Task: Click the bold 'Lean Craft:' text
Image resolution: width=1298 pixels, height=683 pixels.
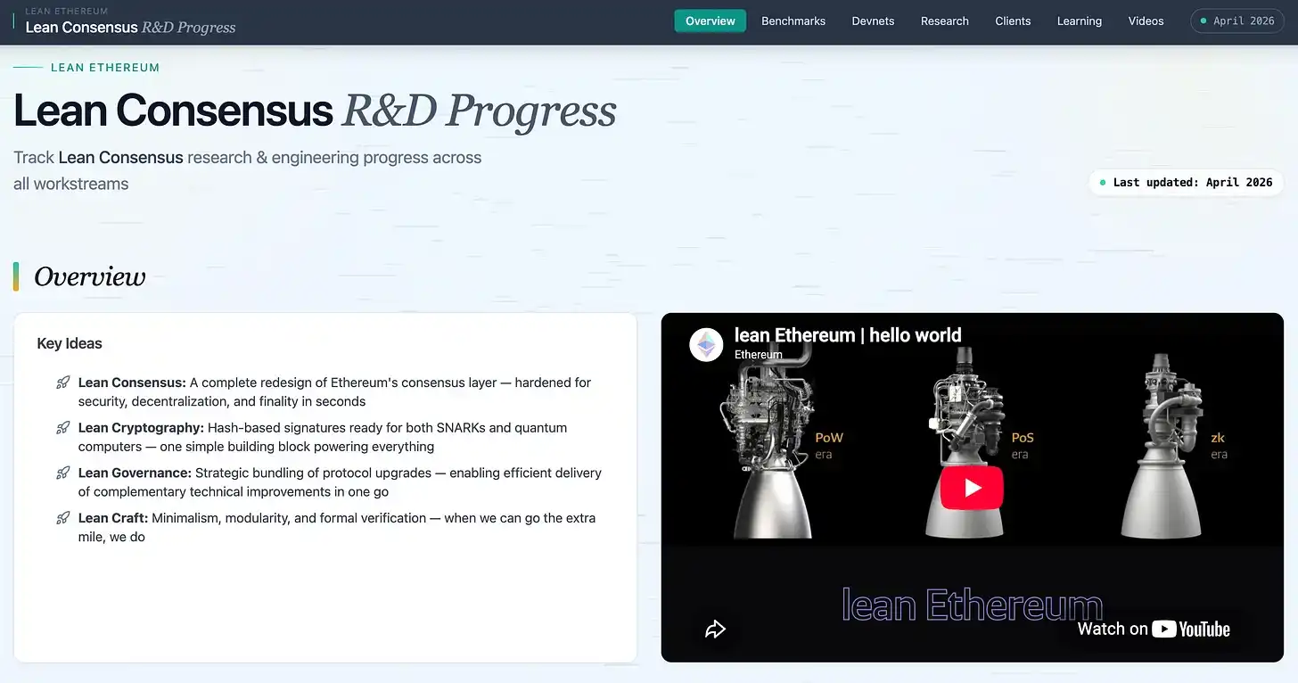Action: pos(113,518)
